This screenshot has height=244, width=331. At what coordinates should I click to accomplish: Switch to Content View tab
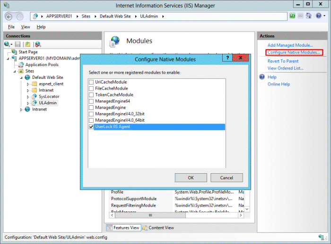click(x=158, y=227)
